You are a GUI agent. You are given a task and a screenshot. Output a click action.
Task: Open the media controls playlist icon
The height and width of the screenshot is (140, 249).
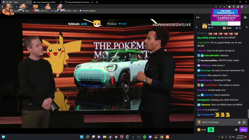(233, 7)
